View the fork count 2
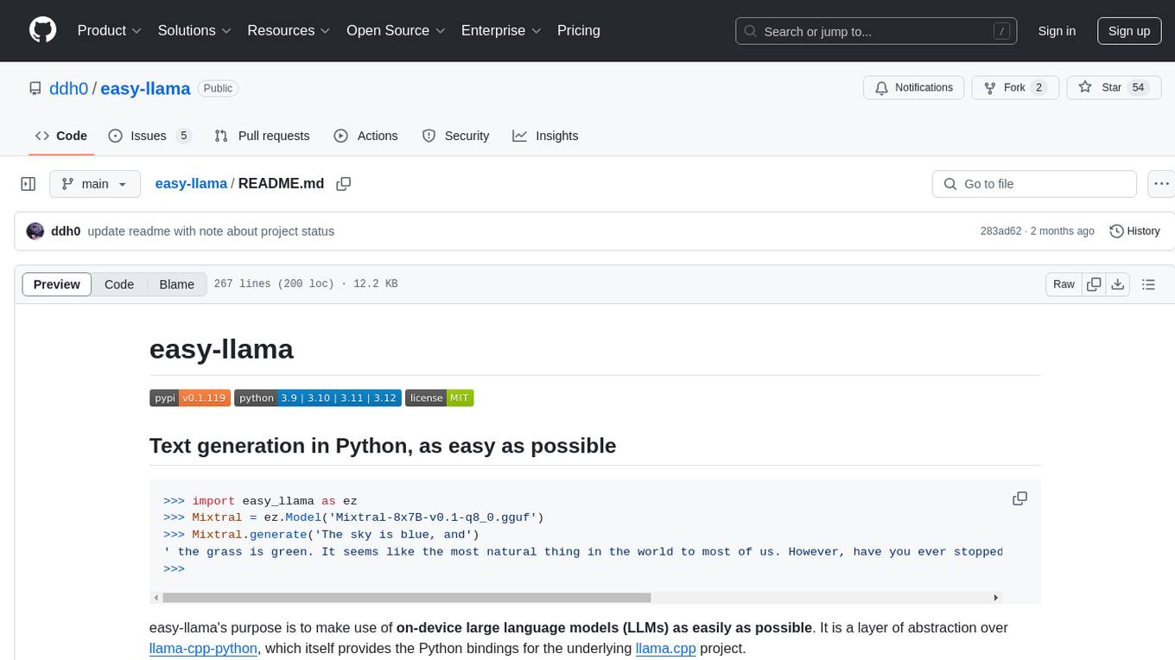This screenshot has width=1175, height=660. point(1038,87)
